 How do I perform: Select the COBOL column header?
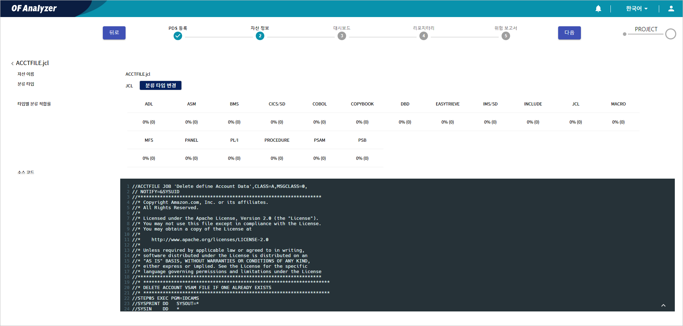pos(319,104)
